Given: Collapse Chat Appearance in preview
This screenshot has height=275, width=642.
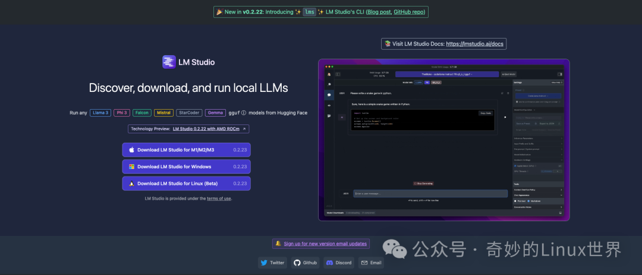Looking at the screenshot, I should tap(537, 195).
